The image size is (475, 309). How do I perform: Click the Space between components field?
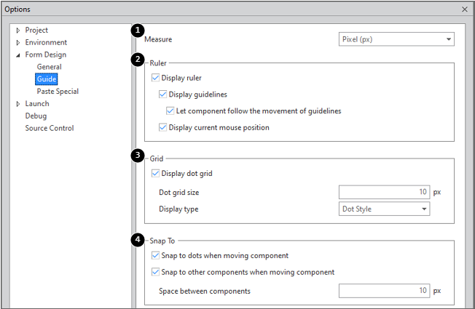[x=385, y=292]
